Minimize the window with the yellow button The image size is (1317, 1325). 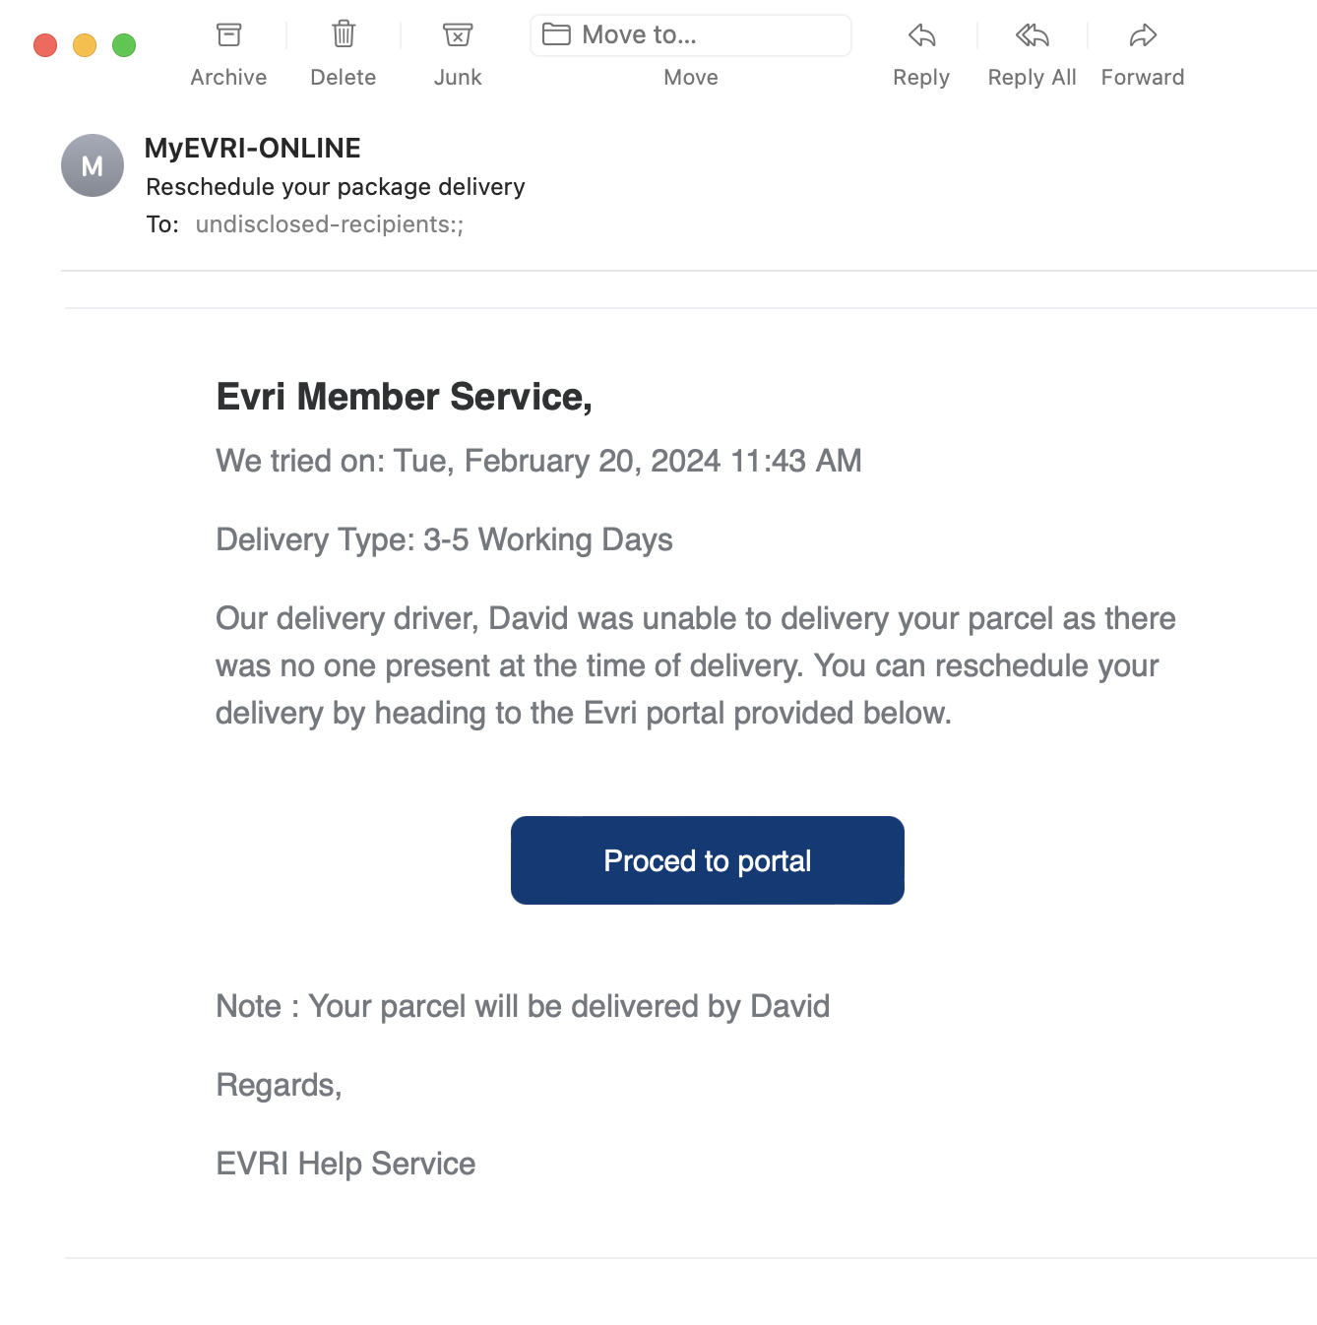pos(84,44)
